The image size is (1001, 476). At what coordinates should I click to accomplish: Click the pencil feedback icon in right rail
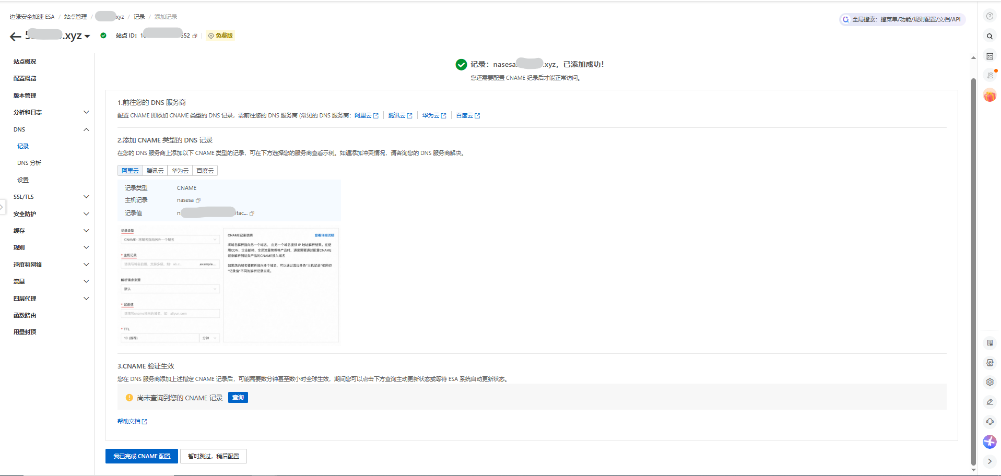click(x=990, y=402)
